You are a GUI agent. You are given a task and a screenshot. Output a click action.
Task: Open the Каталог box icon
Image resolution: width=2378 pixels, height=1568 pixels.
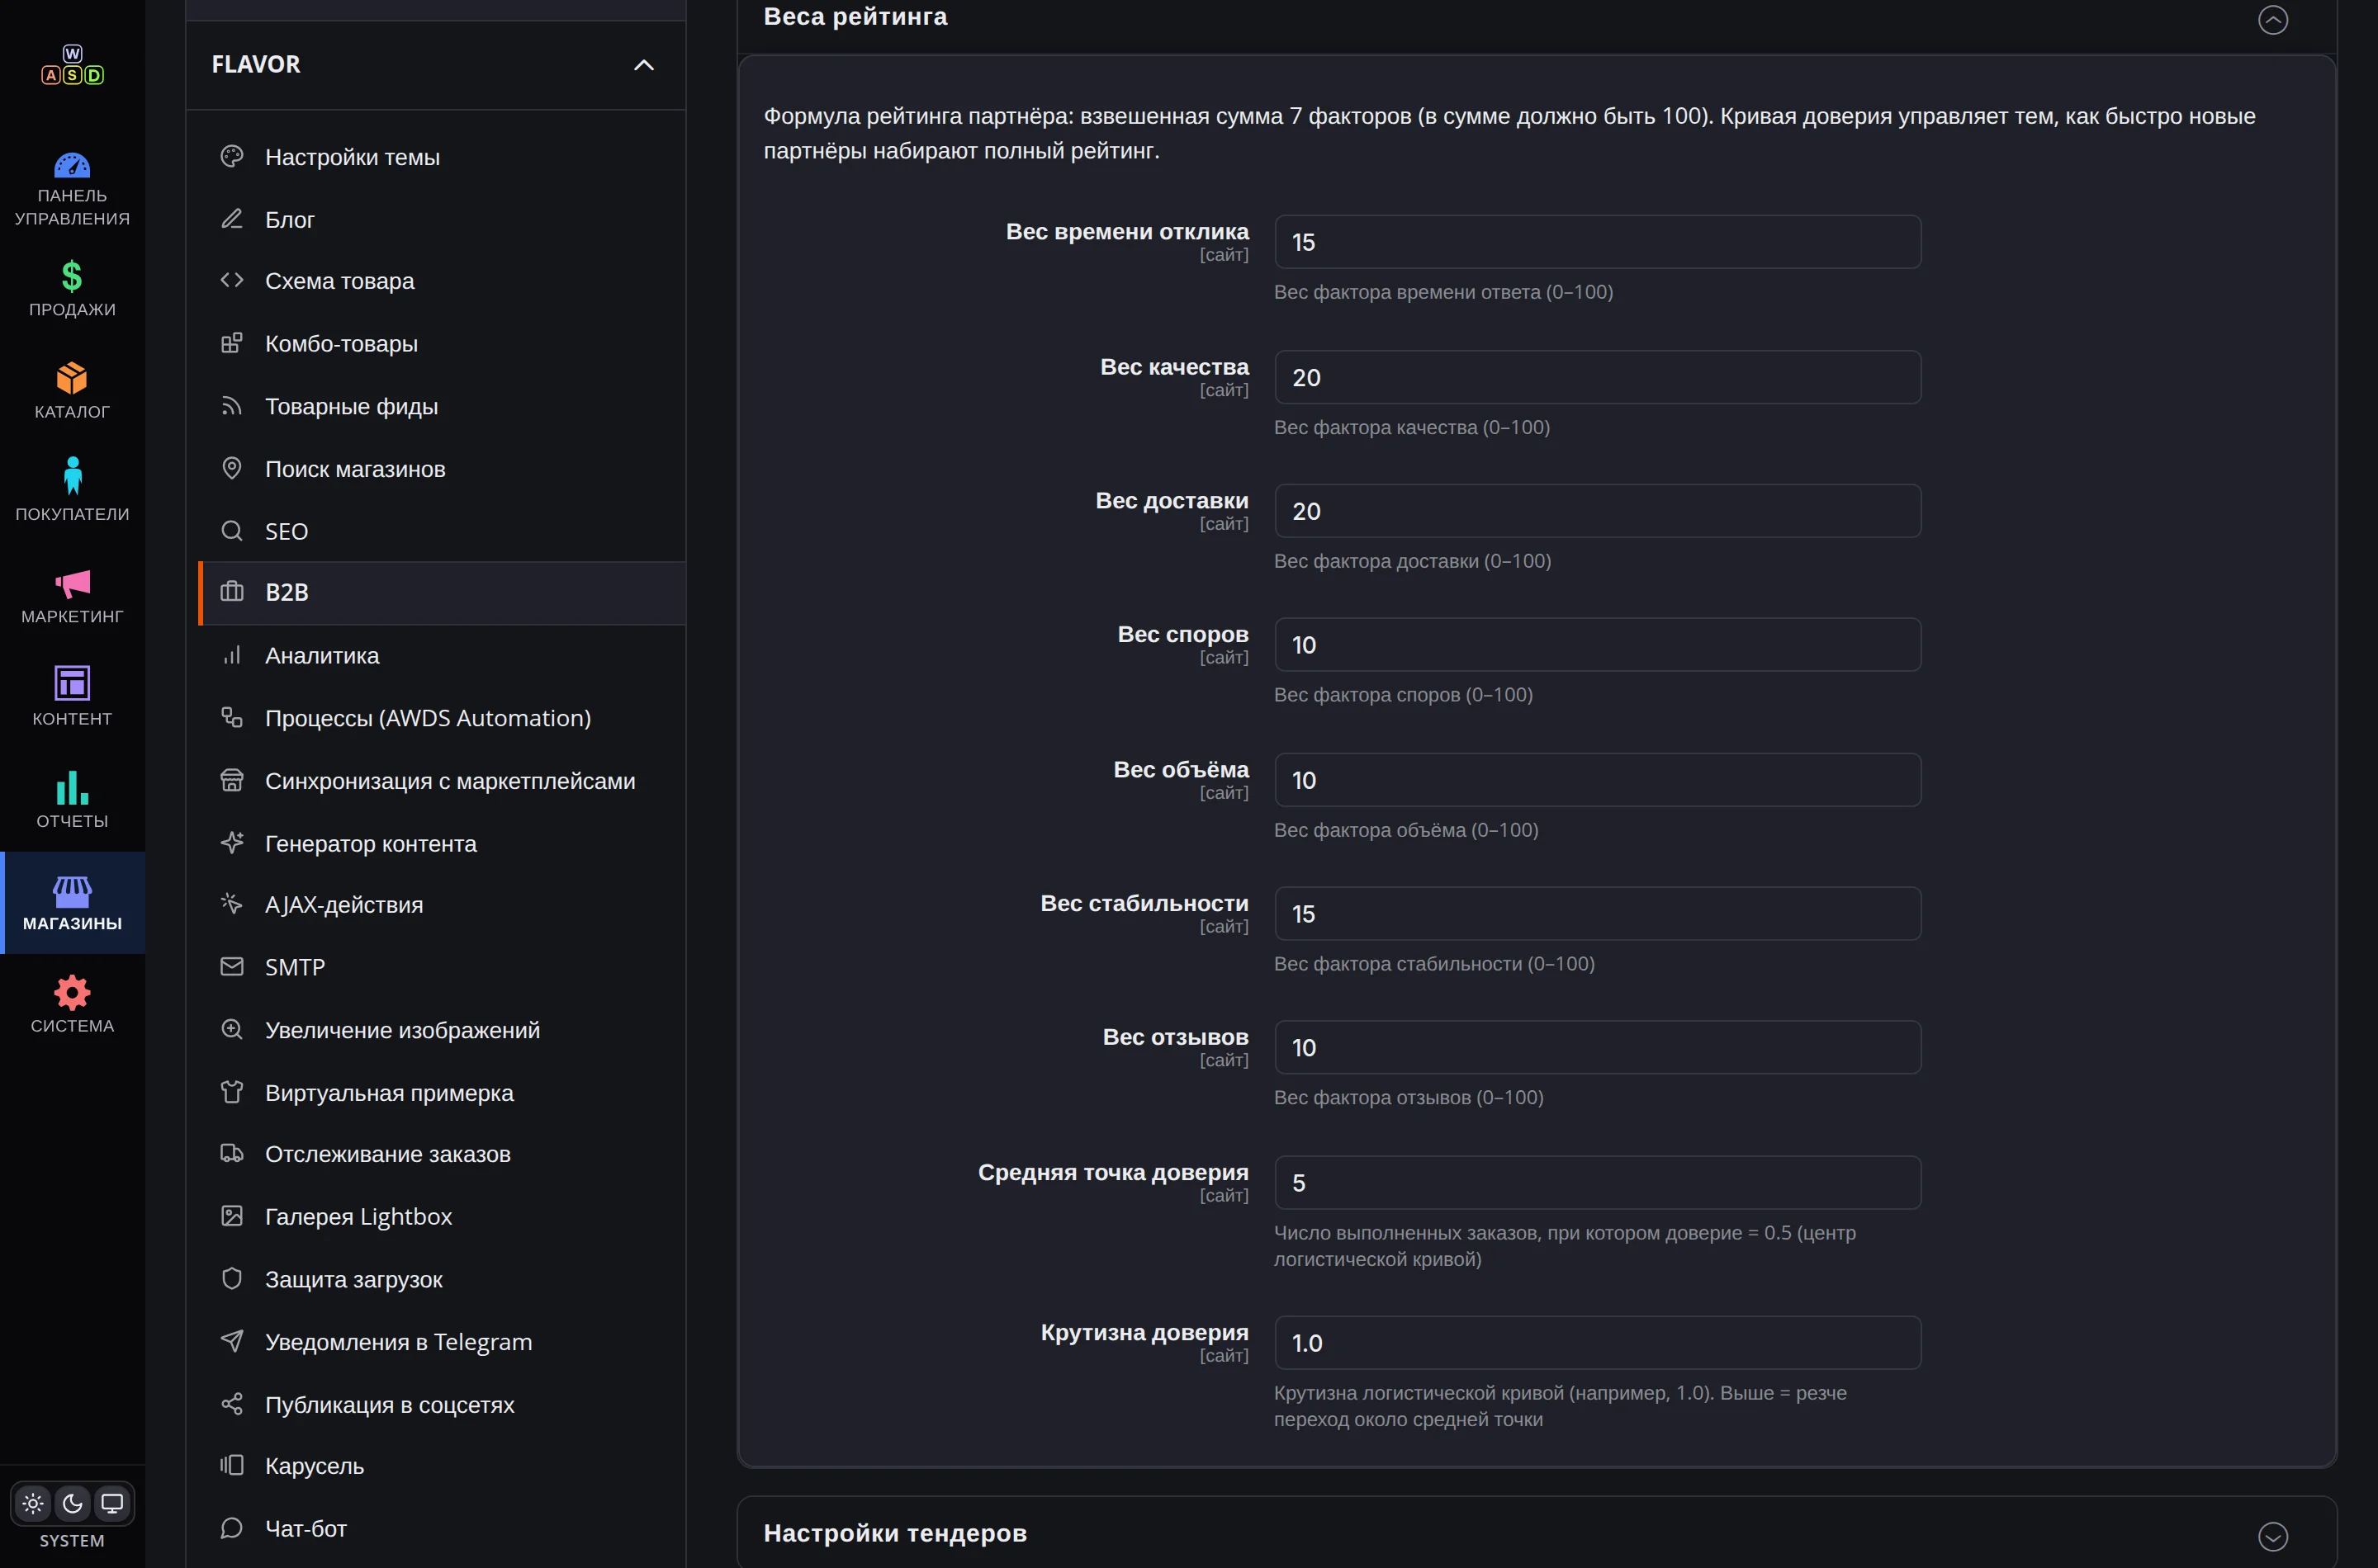tap(72, 378)
